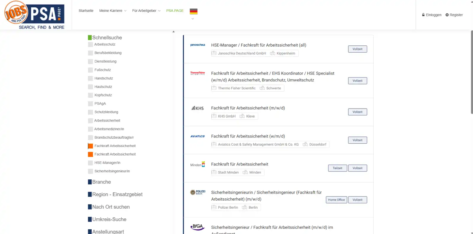Click the Thermo Fisher Scientific logo
Screen dimensions: 473x234
coord(197,73)
